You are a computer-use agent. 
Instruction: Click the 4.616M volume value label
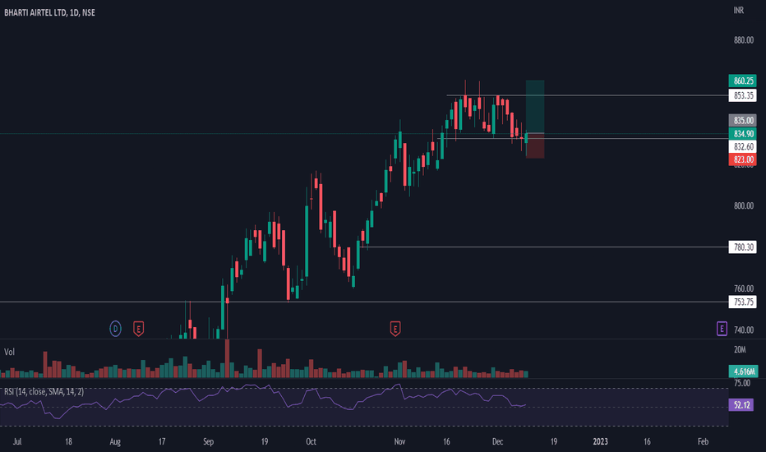click(x=744, y=371)
